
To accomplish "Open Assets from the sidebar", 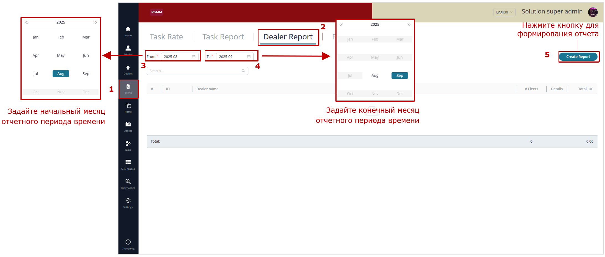I will 128,127.
